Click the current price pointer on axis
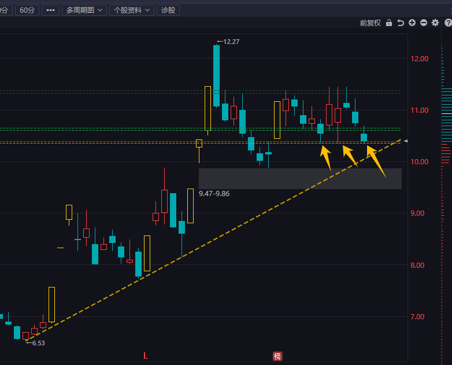 pos(406,141)
